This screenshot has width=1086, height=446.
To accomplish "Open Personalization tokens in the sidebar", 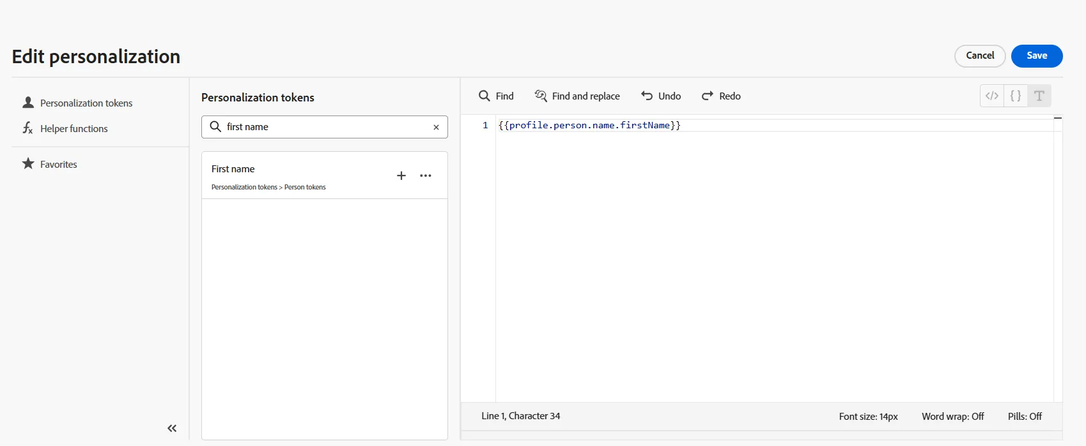I will [x=78, y=103].
